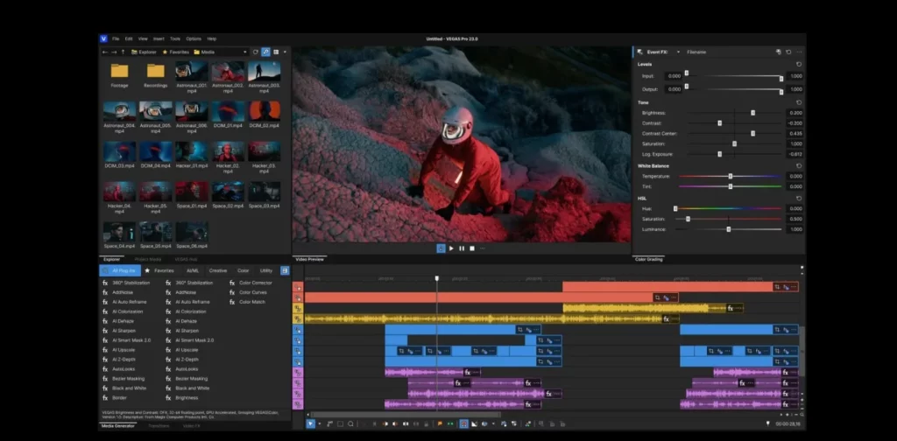Go back in the Explorer navigation
897x441 pixels.
click(105, 52)
